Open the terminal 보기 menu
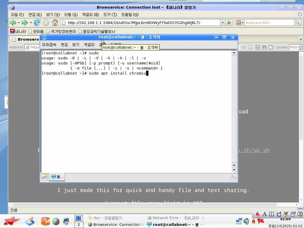The image size is (304, 228). (x=76, y=45)
